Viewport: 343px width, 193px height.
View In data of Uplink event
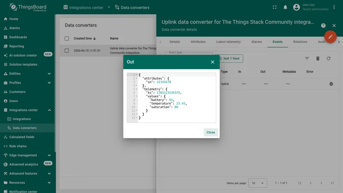tap(244, 84)
